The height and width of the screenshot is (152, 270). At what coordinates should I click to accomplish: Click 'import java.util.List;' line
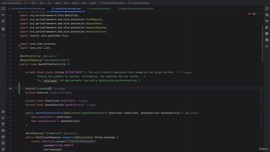(35, 48)
